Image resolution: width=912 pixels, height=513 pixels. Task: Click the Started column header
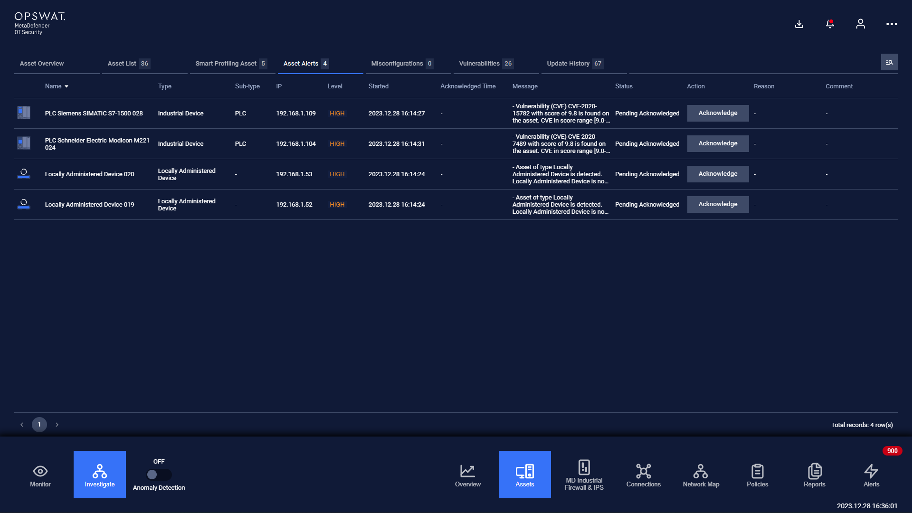click(379, 86)
